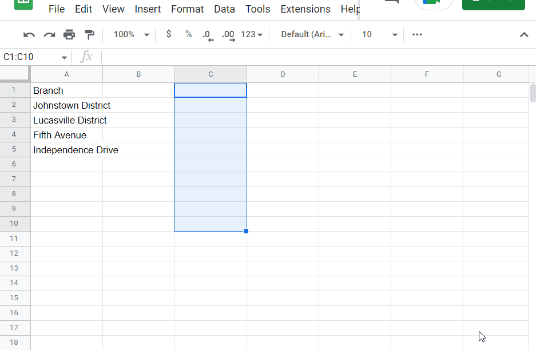Image resolution: width=536 pixels, height=350 pixels.
Task: Apply percent format icon
Action: [x=188, y=34]
